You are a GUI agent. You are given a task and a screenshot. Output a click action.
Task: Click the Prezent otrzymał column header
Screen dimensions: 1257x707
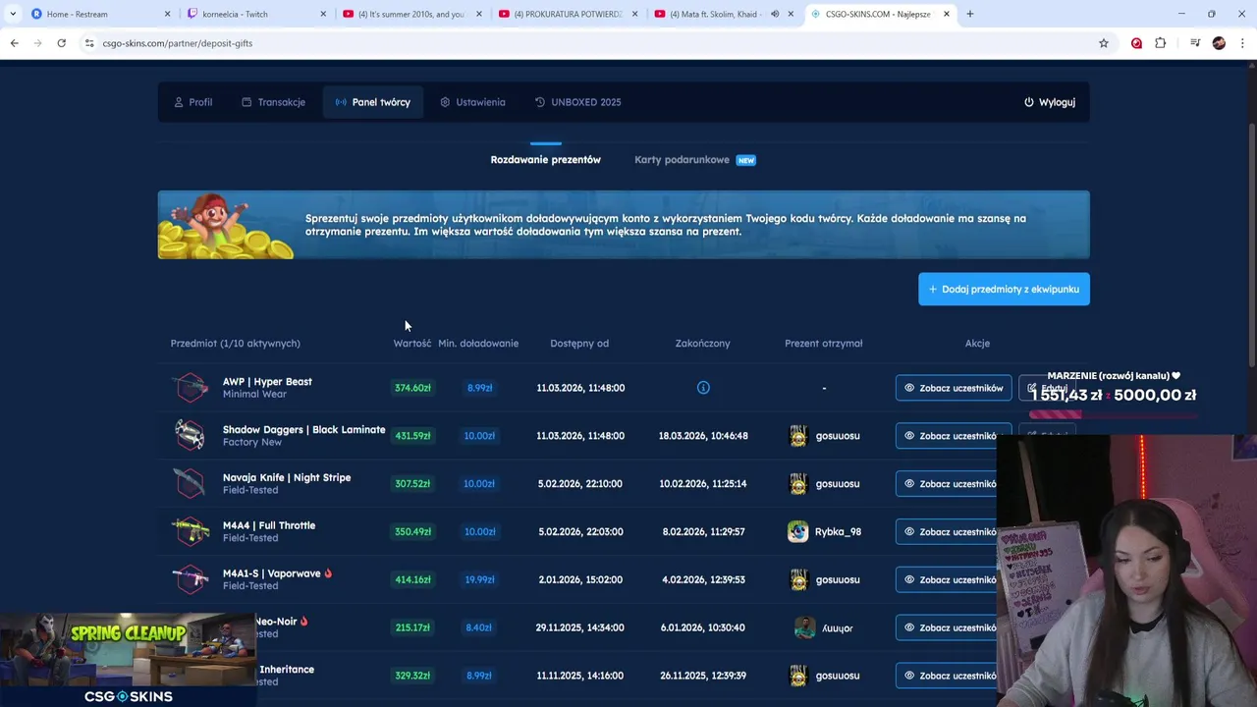[823, 344]
